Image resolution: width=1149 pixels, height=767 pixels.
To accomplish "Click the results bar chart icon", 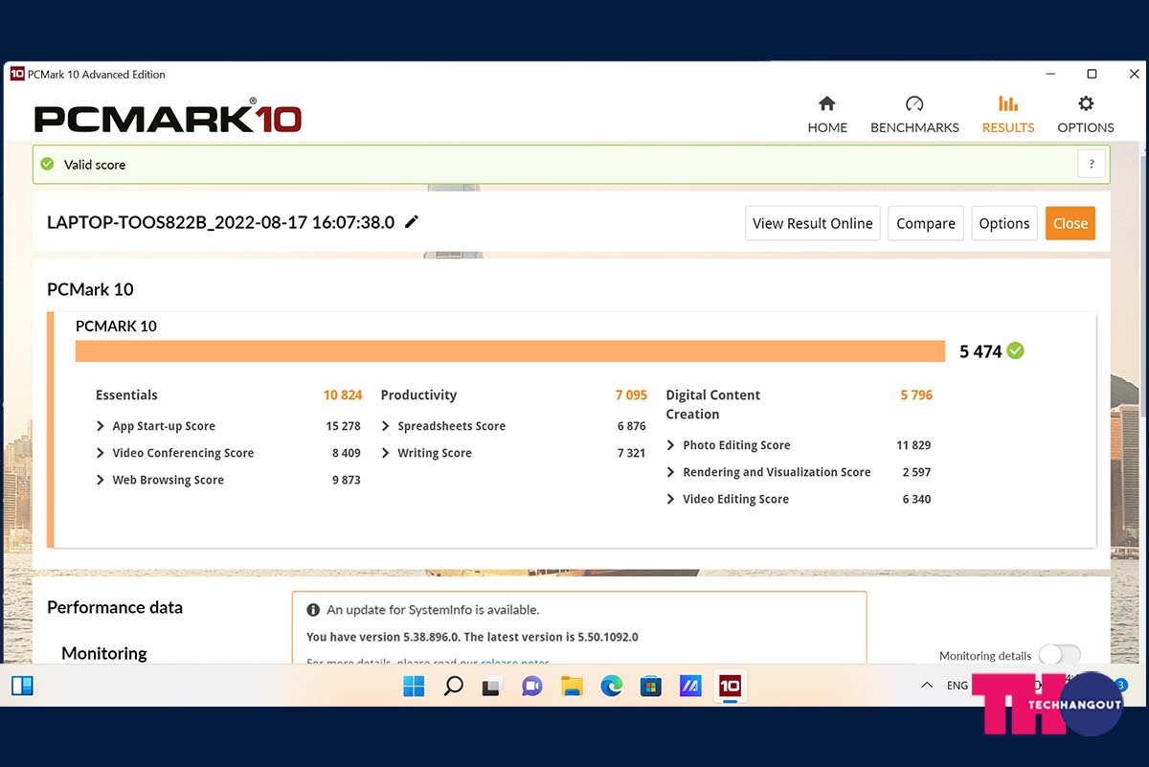I will coord(1008,103).
